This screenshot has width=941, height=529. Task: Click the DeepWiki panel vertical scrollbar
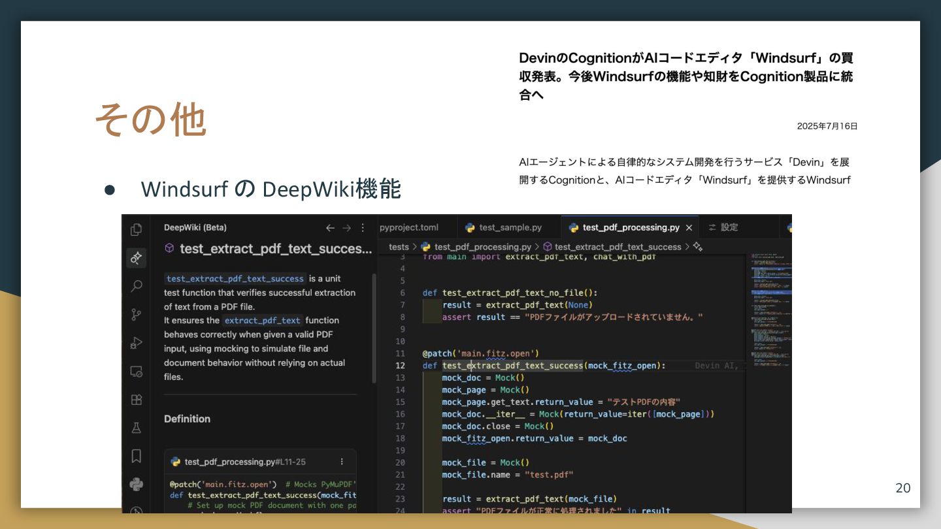coord(374,328)
